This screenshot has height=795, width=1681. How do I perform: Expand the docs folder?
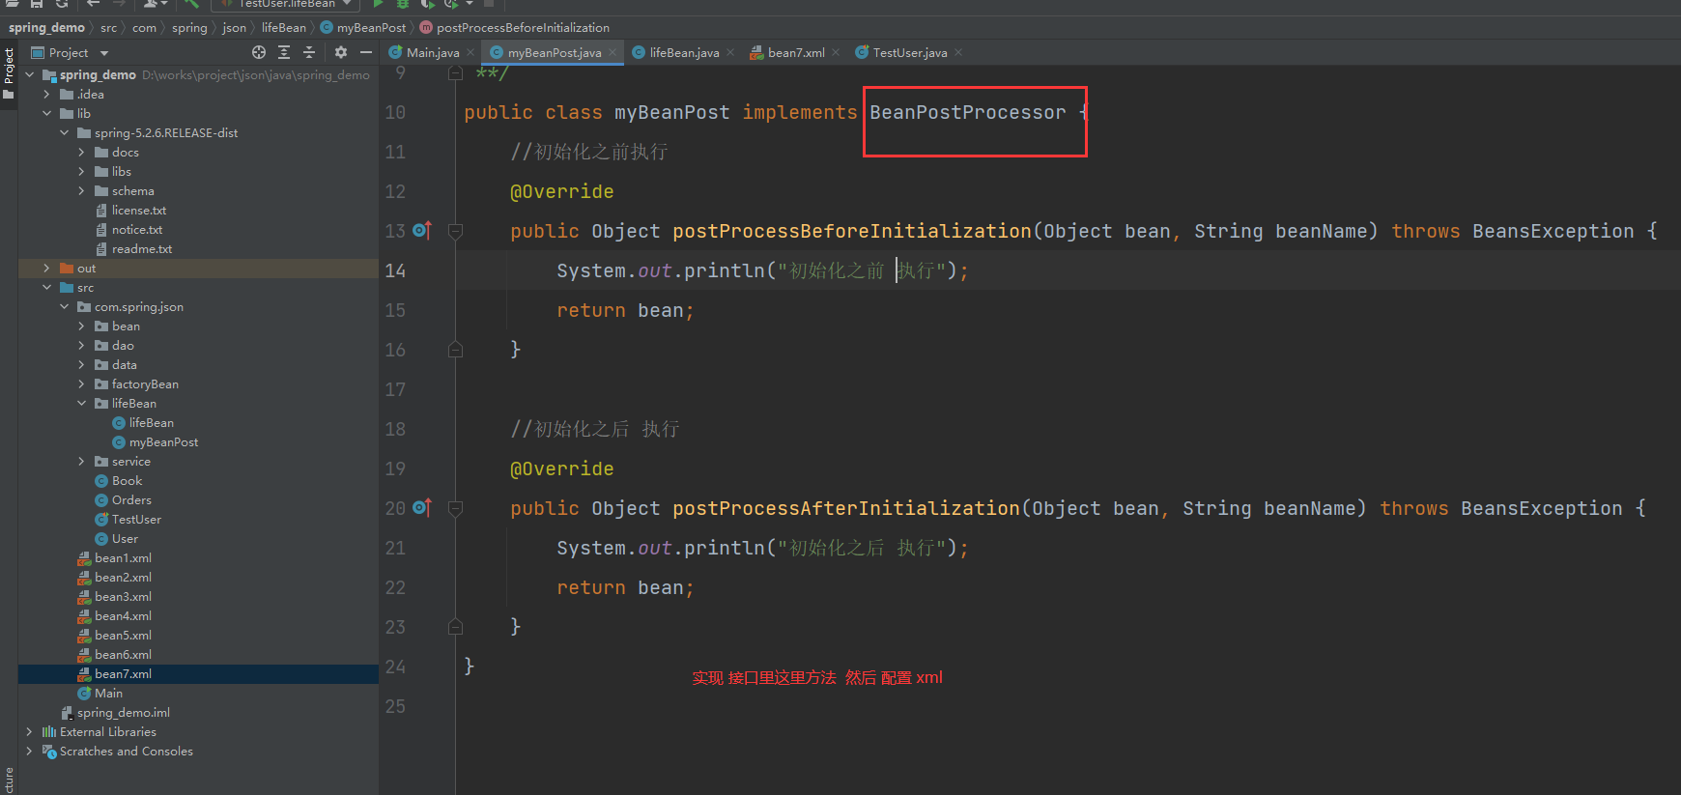coord(81,152)
